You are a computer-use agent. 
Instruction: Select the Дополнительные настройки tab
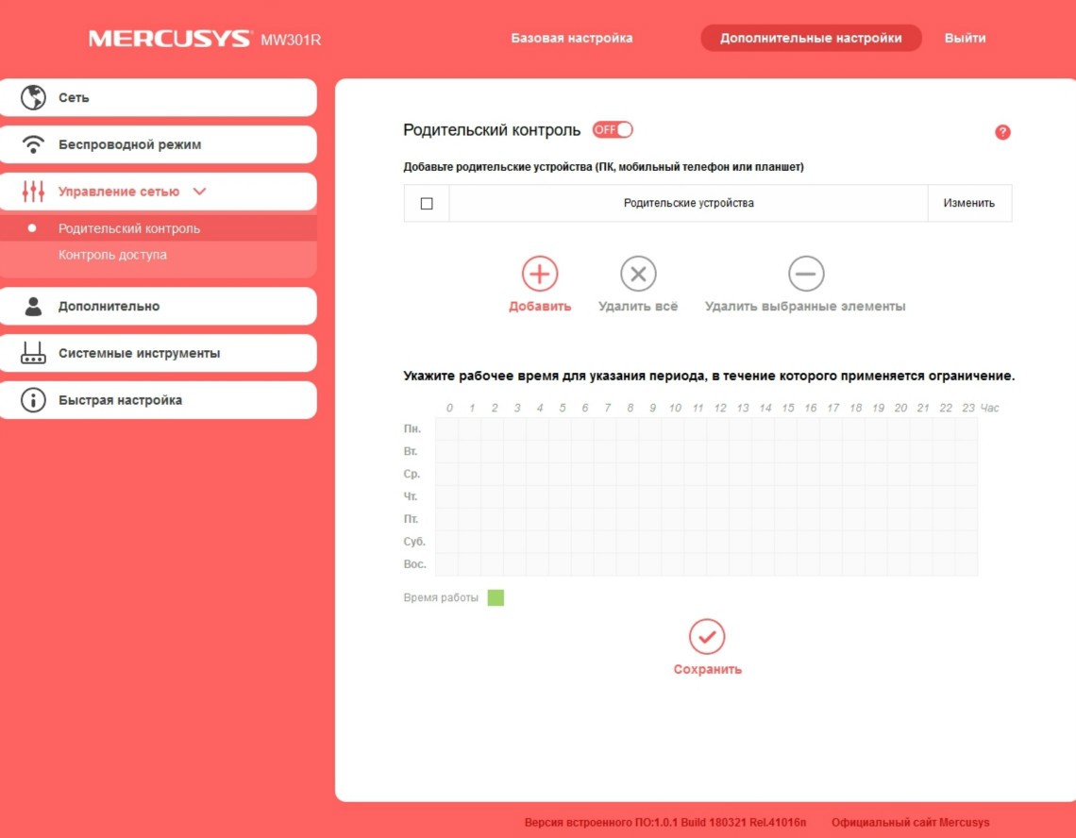pyautogui.click(x=811, y=39)
